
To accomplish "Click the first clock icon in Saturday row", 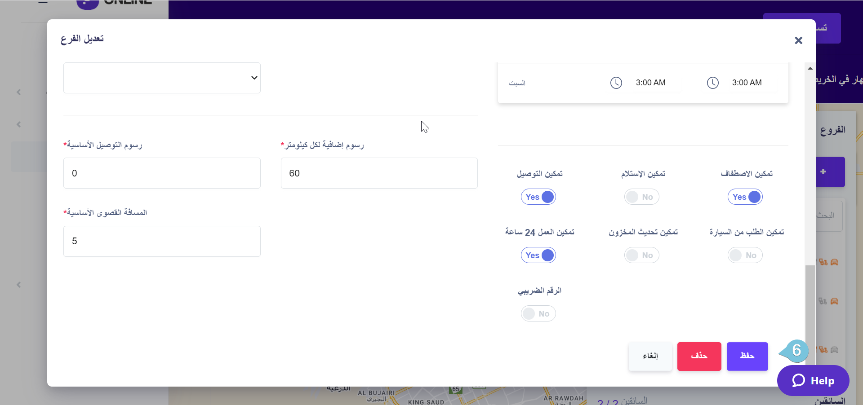I will [616, 83].
